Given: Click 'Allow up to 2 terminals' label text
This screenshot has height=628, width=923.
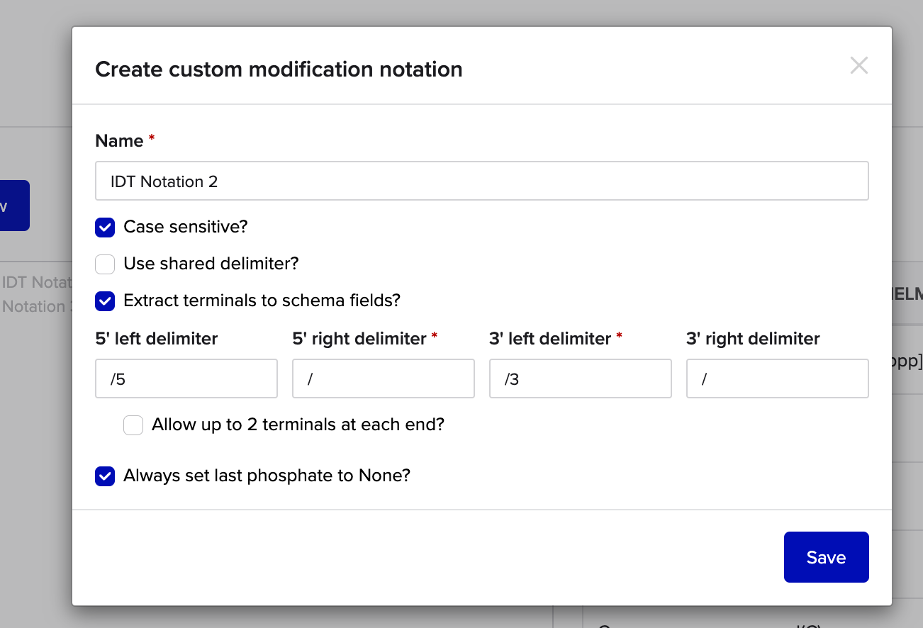Looking at the screenshot, I should 298,425.
